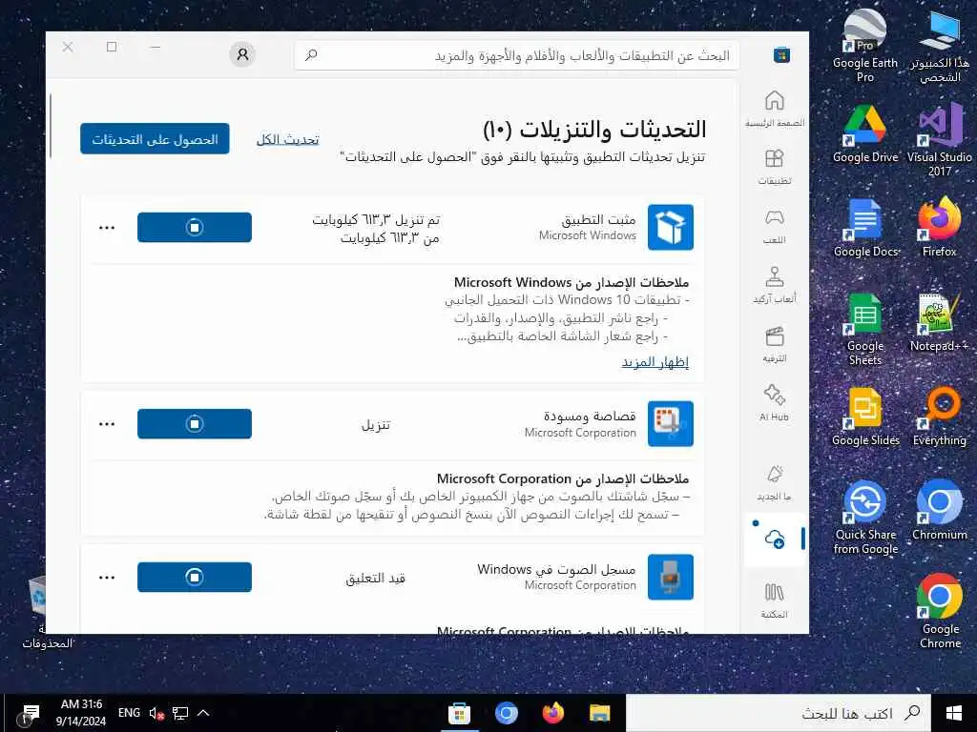Click the Snip & Sketch app icon

(x=671, y=424)
